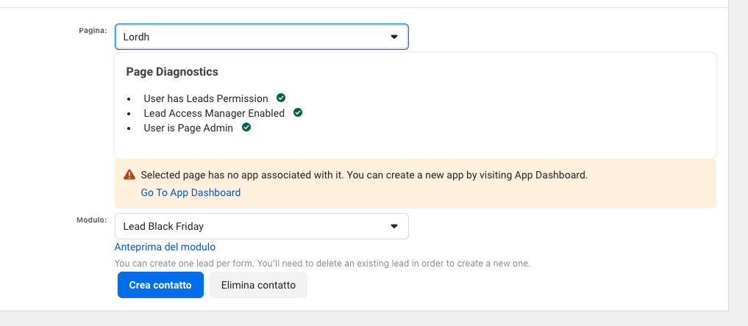Click the 'Lead Access Manager Enabled' text
The width and height of the screenshot is (748, 326).
pos(214,113)
